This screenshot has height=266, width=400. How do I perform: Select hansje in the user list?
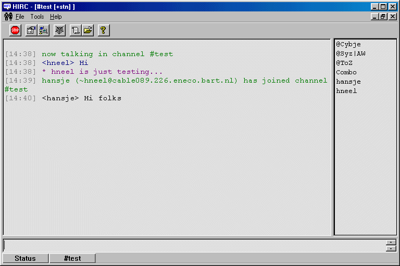pos(348,82)
